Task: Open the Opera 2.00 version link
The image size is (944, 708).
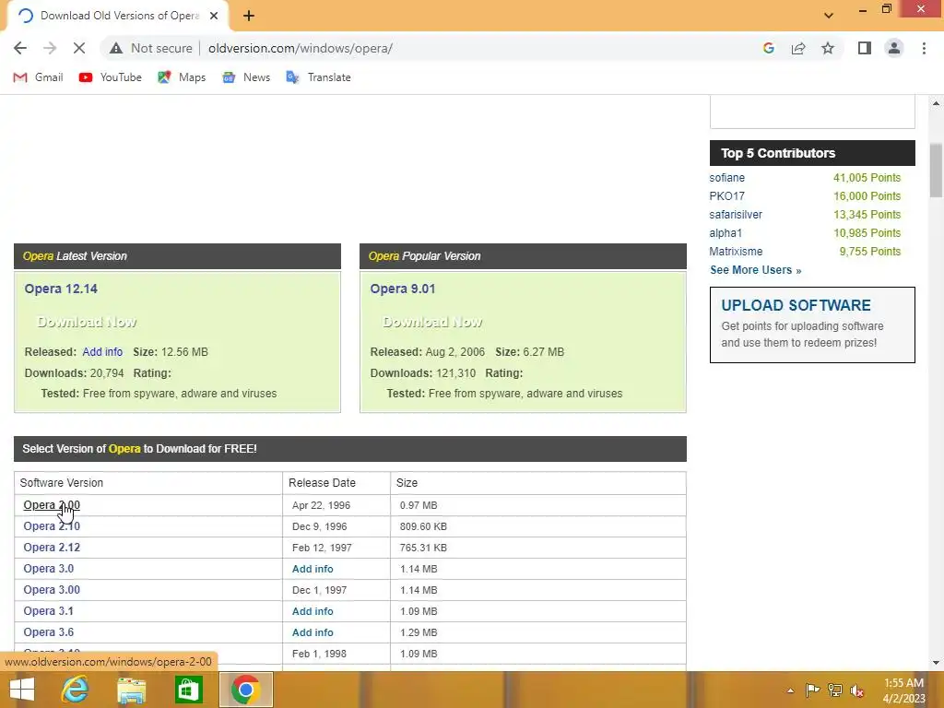Action: (x=52, y=505)
